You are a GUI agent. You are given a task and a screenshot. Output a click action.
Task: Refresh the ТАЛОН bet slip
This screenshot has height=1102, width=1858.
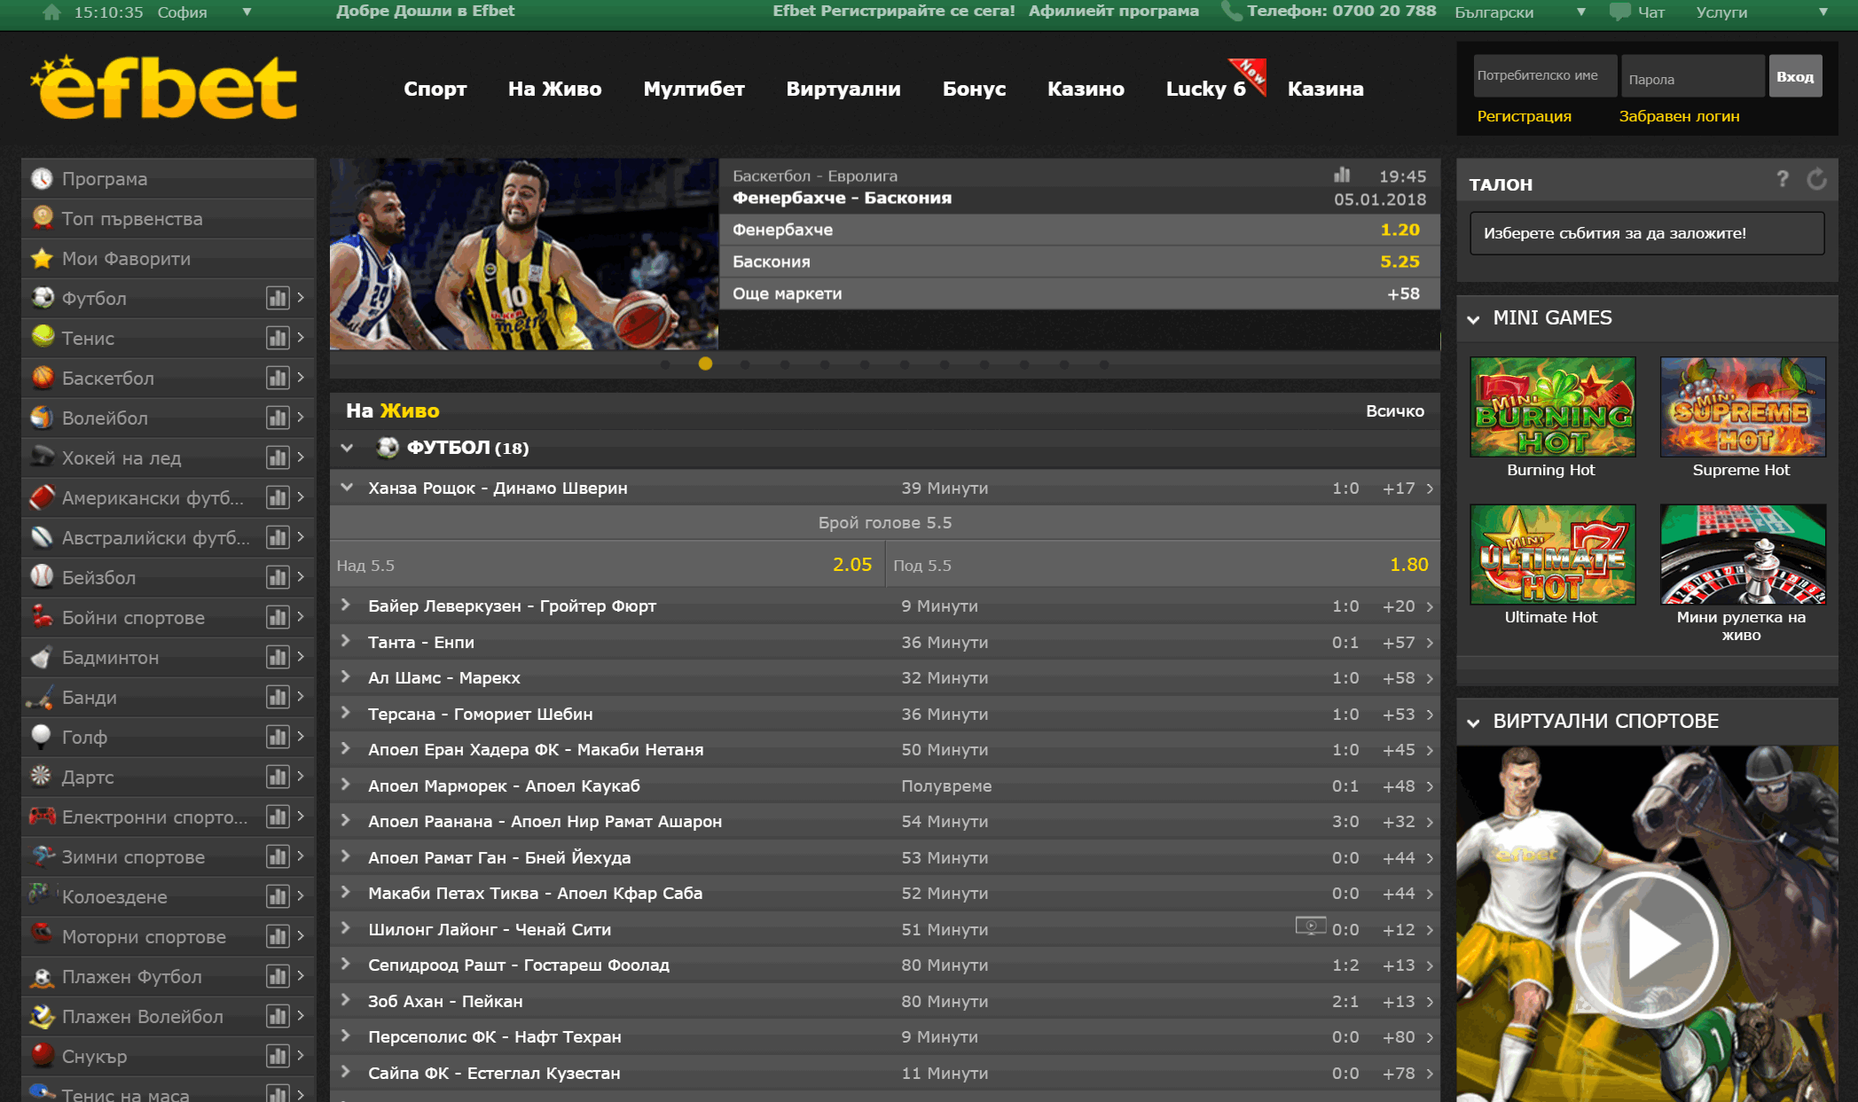coord(1816,180)
